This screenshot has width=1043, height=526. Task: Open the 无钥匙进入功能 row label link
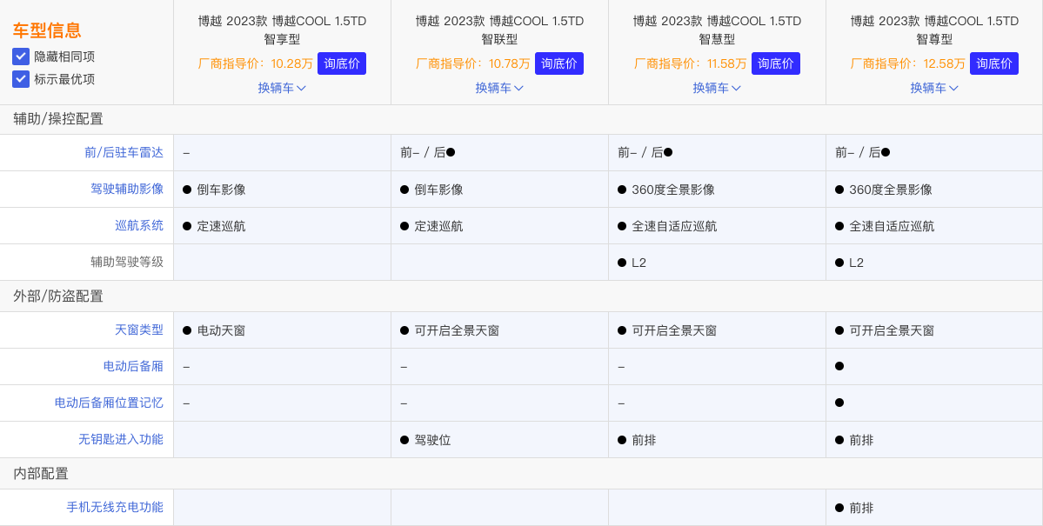point(121,440)
